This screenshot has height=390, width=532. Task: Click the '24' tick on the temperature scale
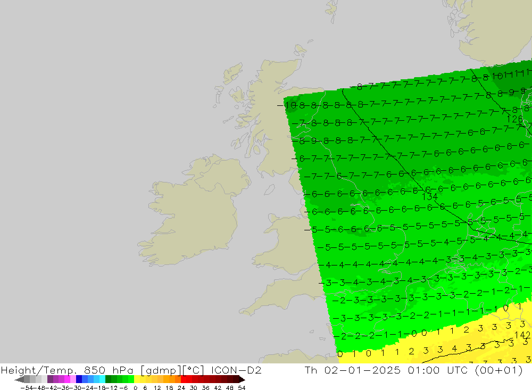point(181,388)
